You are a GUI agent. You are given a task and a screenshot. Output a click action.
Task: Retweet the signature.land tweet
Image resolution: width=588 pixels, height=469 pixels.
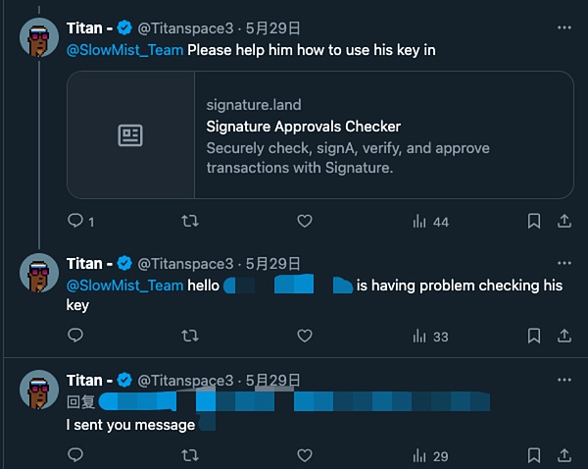(x=191, y=221)
